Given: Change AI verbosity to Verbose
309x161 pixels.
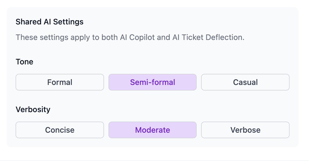Looking at the screenshot, I should (x=245, y=130).
